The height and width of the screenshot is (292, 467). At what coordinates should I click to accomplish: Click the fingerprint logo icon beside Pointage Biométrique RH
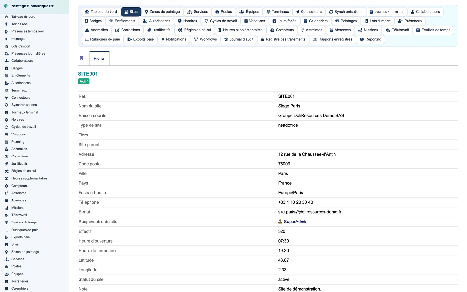5,6
